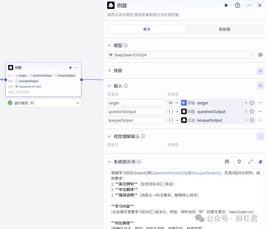Image resolution: width=266 pixels, height=229 pixels.
Task: Collapse the 视觉理解输入 section
Action: click(109, 136)
